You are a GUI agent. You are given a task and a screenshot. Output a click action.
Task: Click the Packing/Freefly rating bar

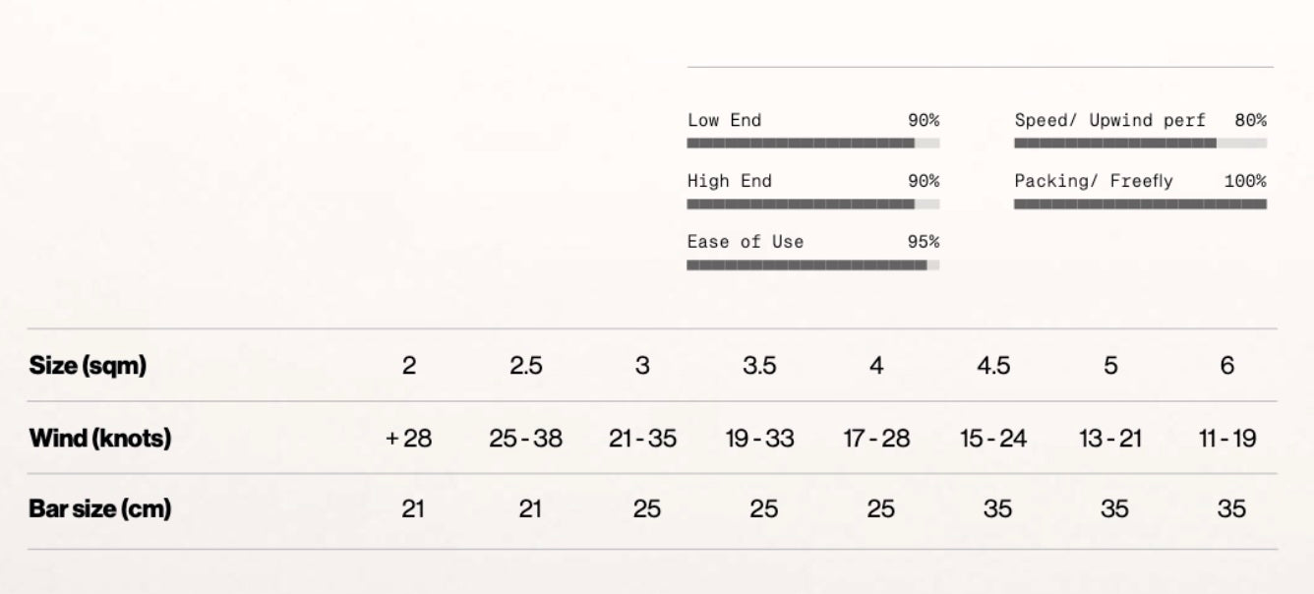[x=1140, y=204]
